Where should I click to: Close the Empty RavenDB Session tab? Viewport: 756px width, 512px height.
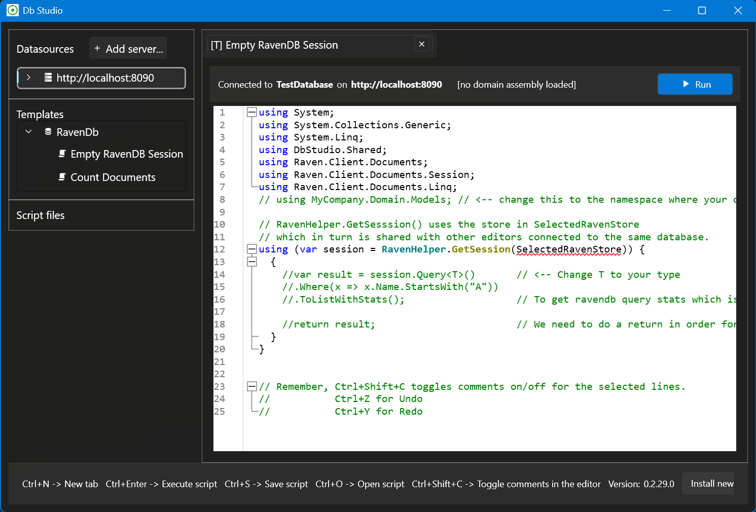(421, 45)
